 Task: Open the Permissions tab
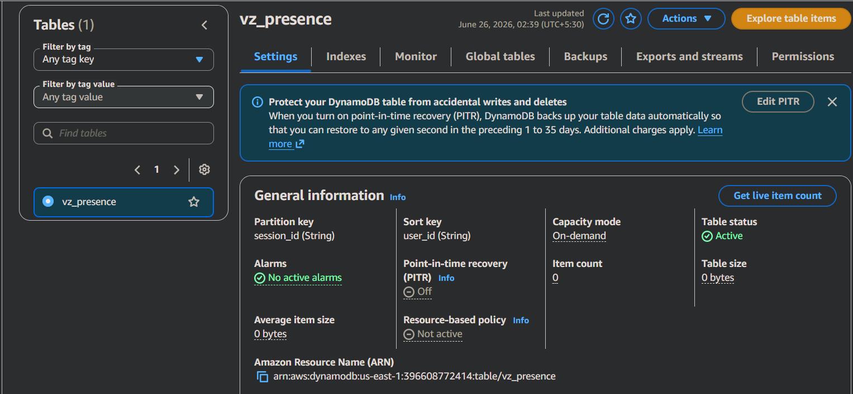pyautogui.click(x=803, y=56)
